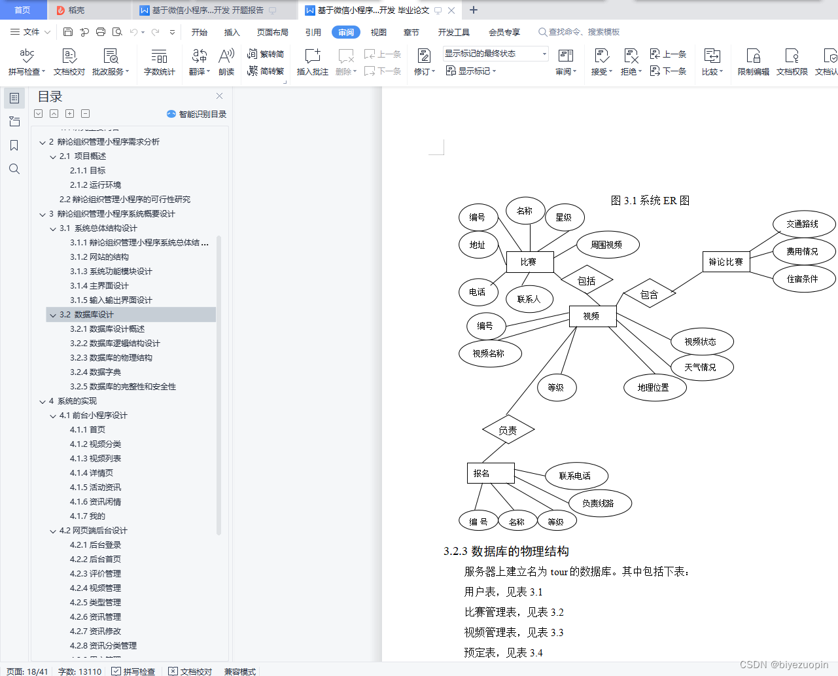Accept the tracked change
The height and width of the screenshot is (676, 838).
pos(601,62)
